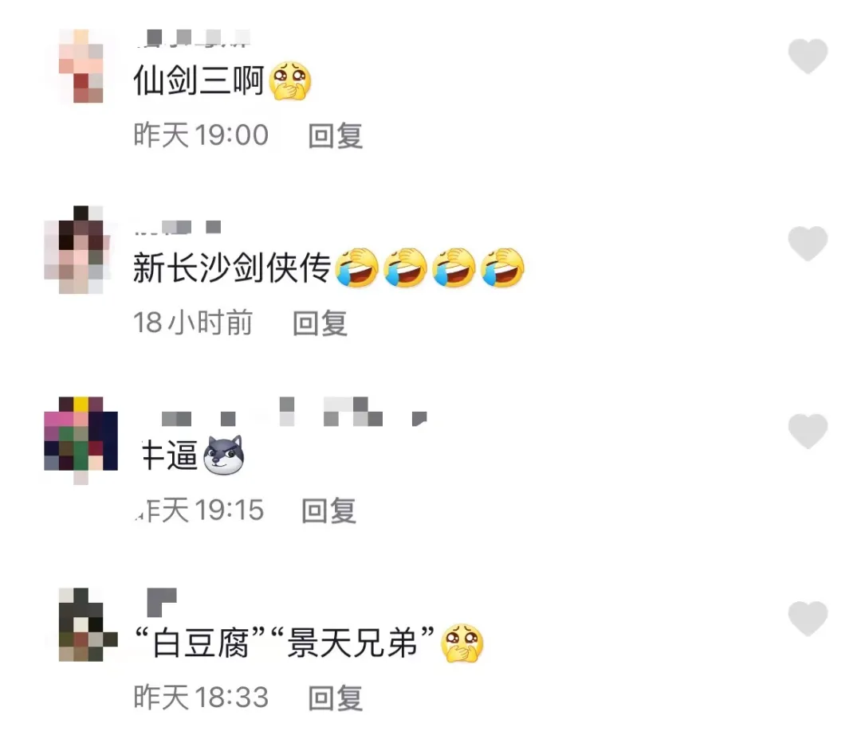The height and width of the screenshot is (735, 861).
Task: Like the “白豆腐”“景天兄弟” comment
Action: tap(808, 619)
